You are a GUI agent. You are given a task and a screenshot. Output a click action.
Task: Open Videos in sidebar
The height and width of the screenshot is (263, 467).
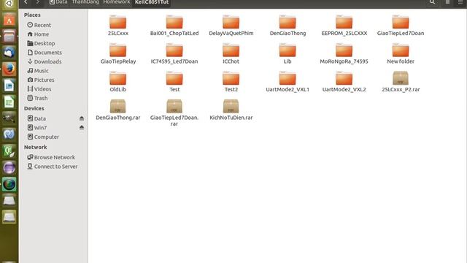pyautogui.click(x=39, y=89)
